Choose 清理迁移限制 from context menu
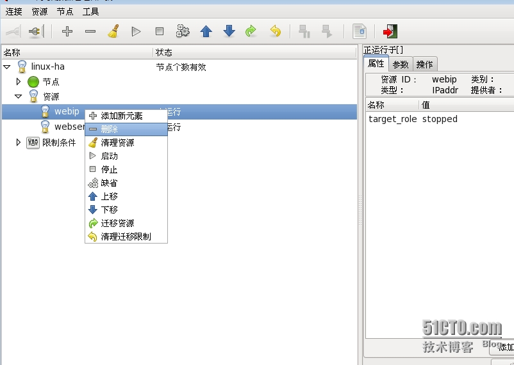The height and width of the screenshot is (365, 514). 126,237
